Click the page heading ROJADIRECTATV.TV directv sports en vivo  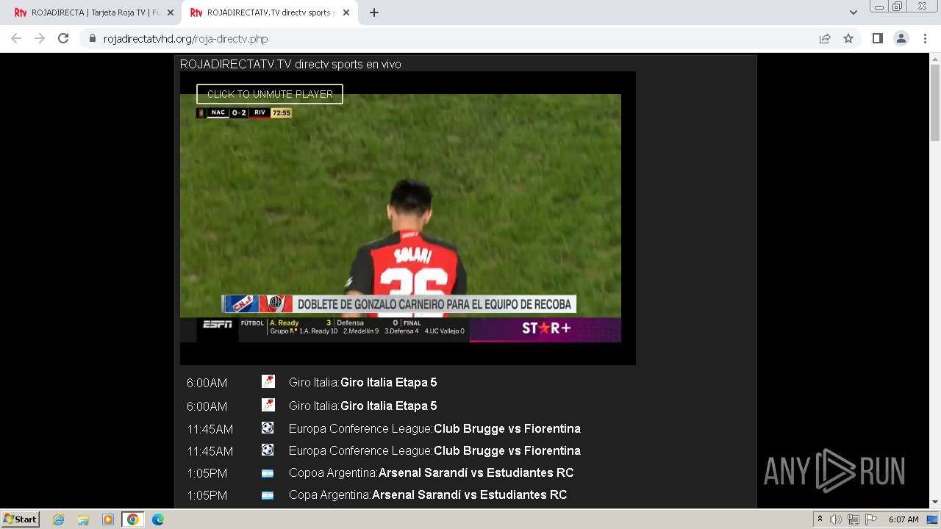(290, 65)
